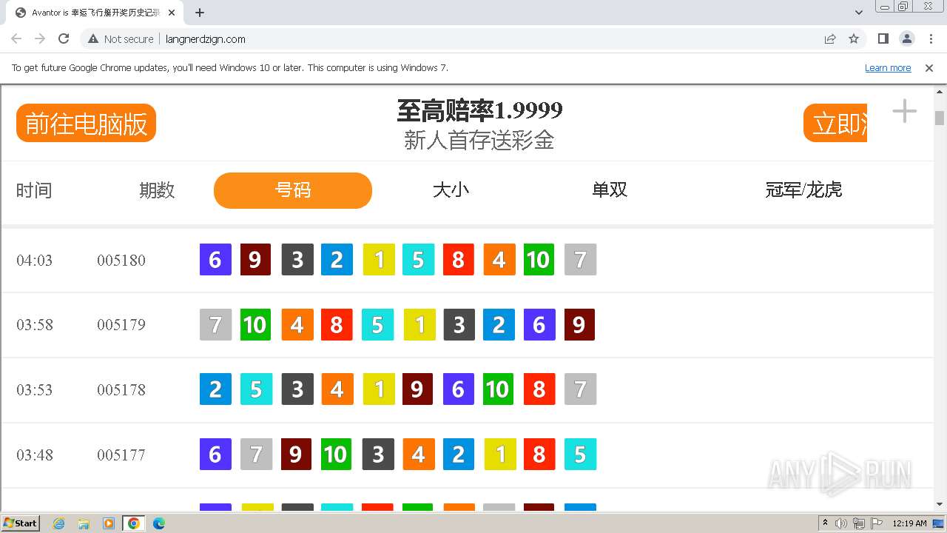Click the 新人首存送彩金 banner text
Viewport: 947px width, 533px height.
point(479,140)
